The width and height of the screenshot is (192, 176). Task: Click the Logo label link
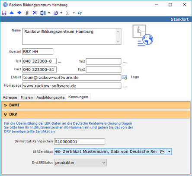coord(135,77)
